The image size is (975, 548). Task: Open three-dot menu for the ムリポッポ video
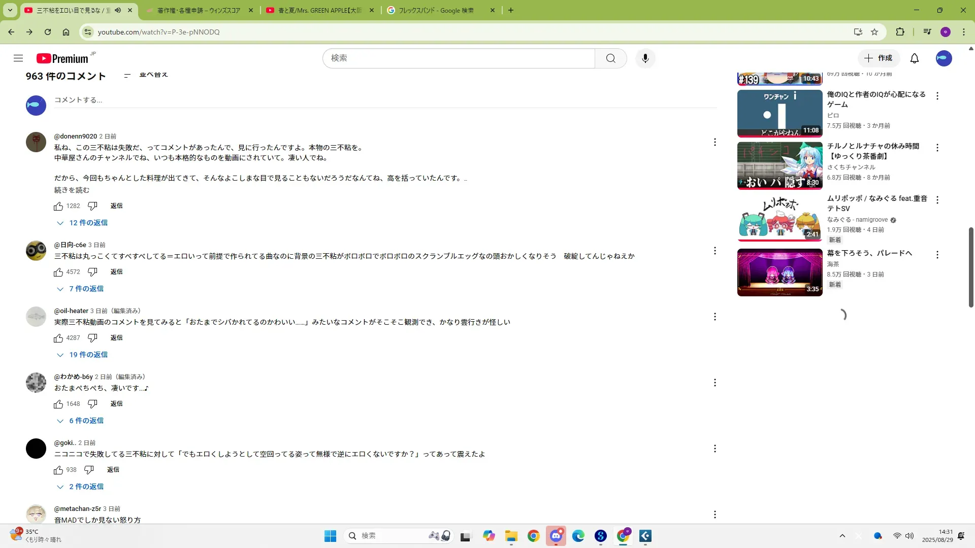937,200
